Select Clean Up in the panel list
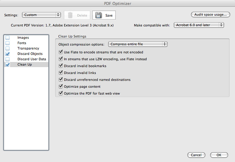The width and height of the screenshot is (235, 162). [25, 65]
